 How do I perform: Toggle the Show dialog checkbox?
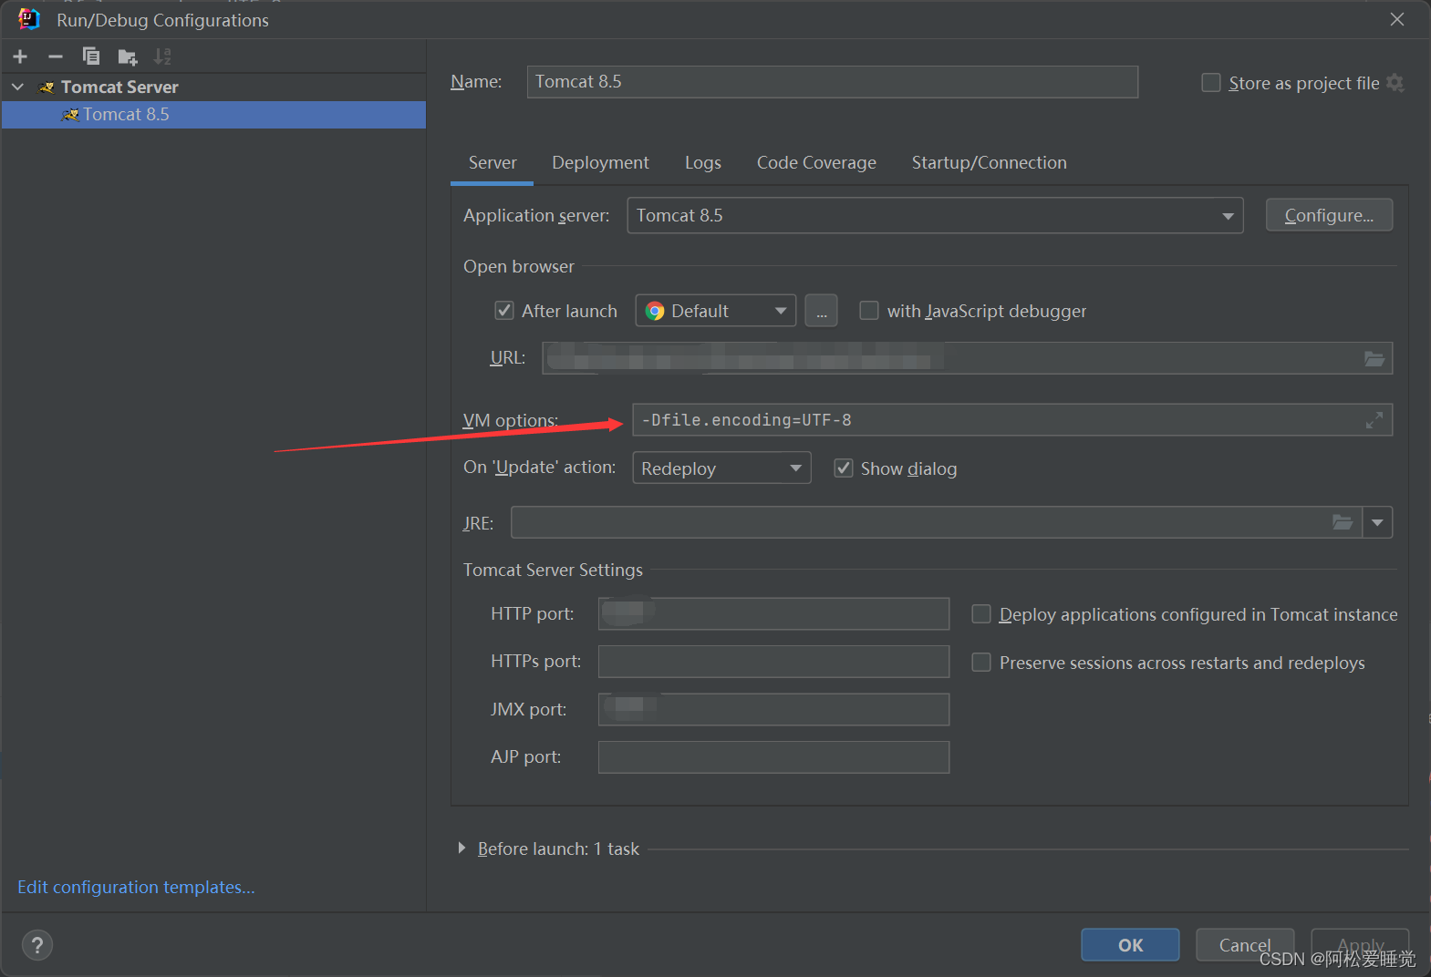(x=844, y=468)
